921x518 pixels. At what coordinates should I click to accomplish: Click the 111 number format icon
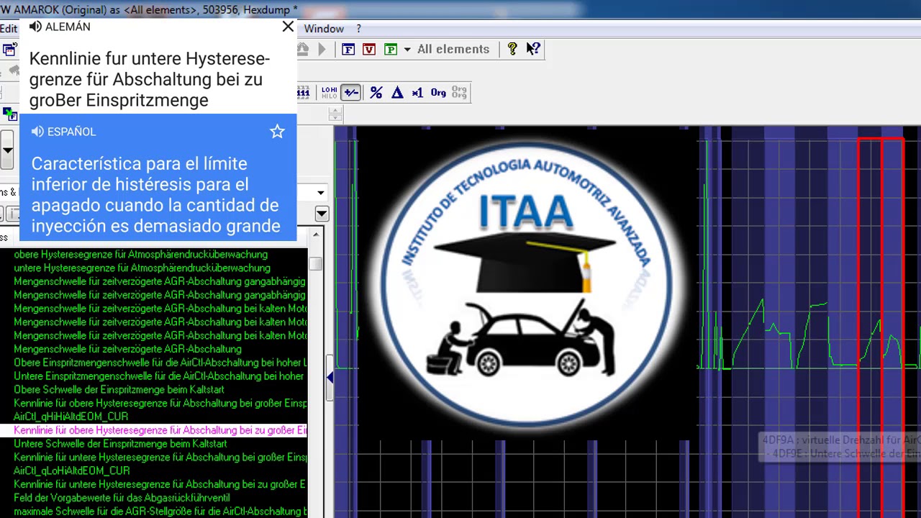pos(304,92)
